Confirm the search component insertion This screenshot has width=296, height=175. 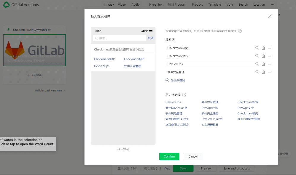169,157
